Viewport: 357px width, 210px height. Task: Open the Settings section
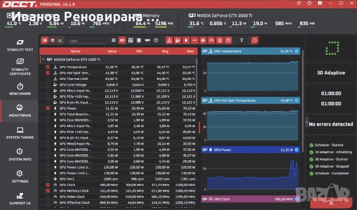point(20,176)
